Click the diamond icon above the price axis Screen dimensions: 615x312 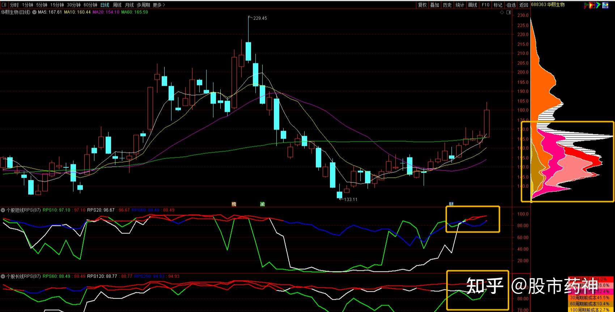click(x=502, y=12)
